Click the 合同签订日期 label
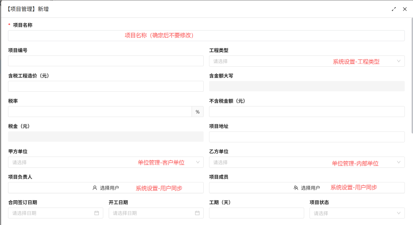This screenshot has width=413, height=225. 22,202
